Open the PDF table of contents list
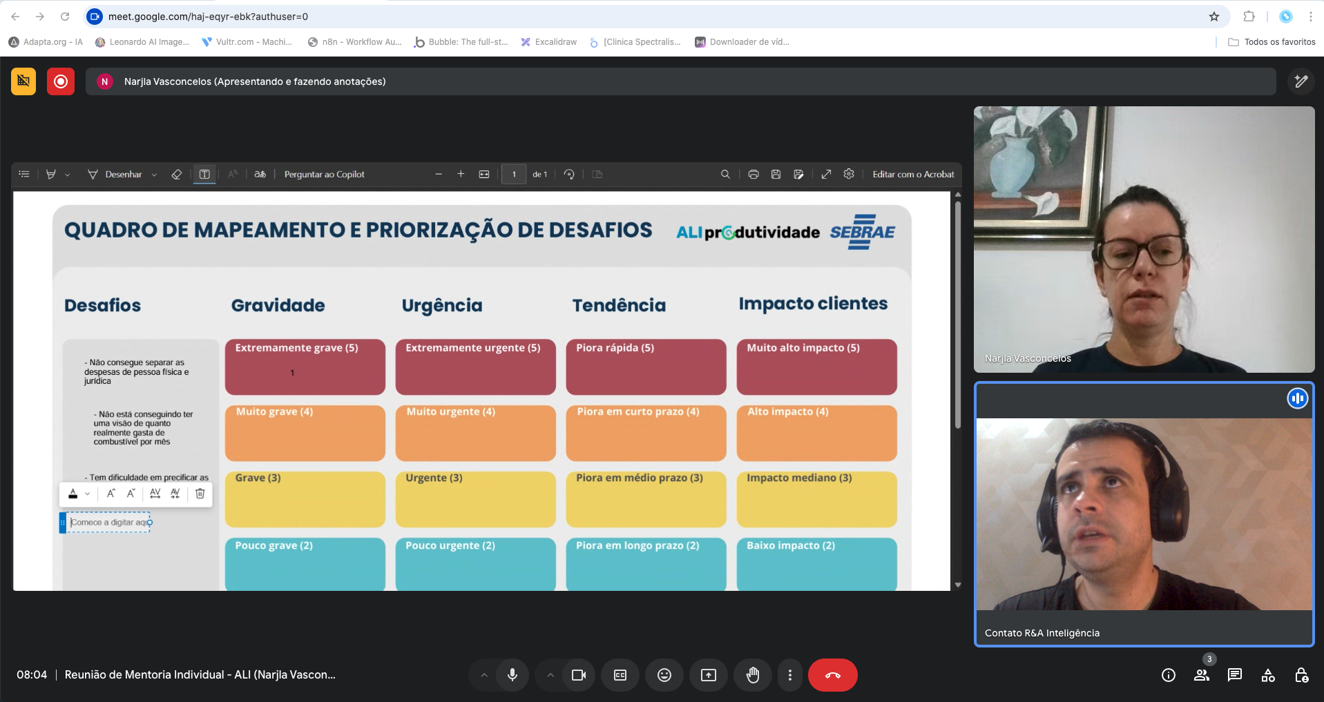Viewport: 1324px width, 702px height. (x=24, y=175)
